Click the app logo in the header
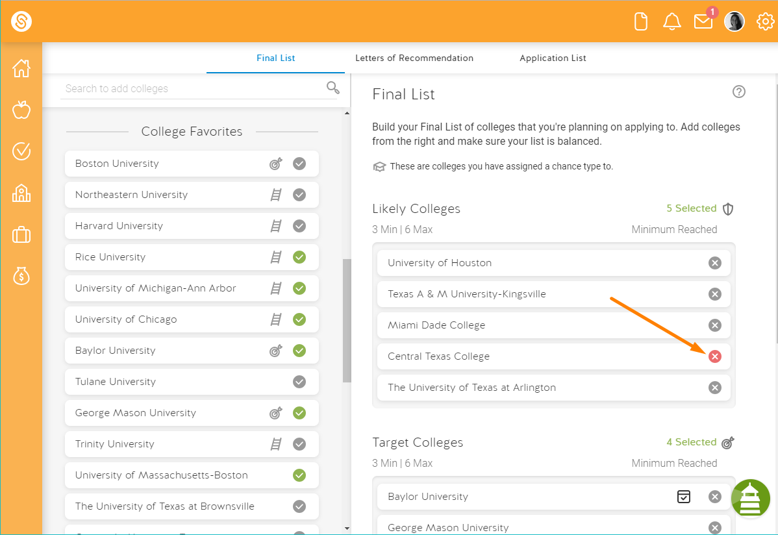 [x=21, y=21]
